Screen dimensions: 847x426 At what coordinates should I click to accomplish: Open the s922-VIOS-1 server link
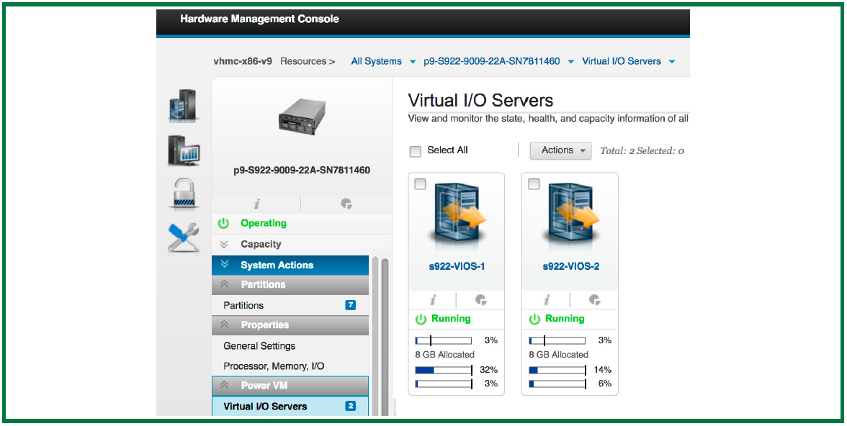click(457, 267)
